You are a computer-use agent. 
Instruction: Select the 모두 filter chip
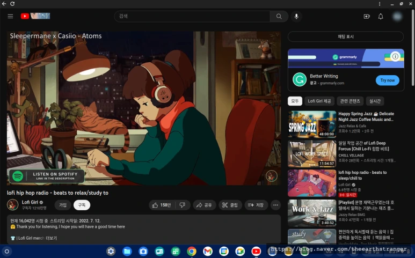tap(295, 101)
